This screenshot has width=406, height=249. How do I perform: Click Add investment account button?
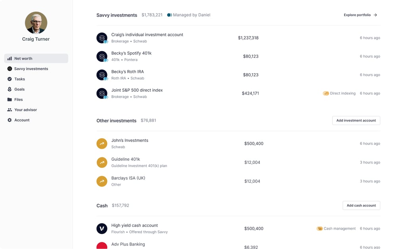356,120
